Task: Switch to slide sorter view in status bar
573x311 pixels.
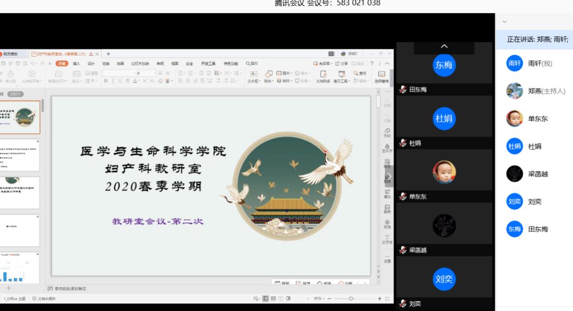Action: click(x=273, y=298)
